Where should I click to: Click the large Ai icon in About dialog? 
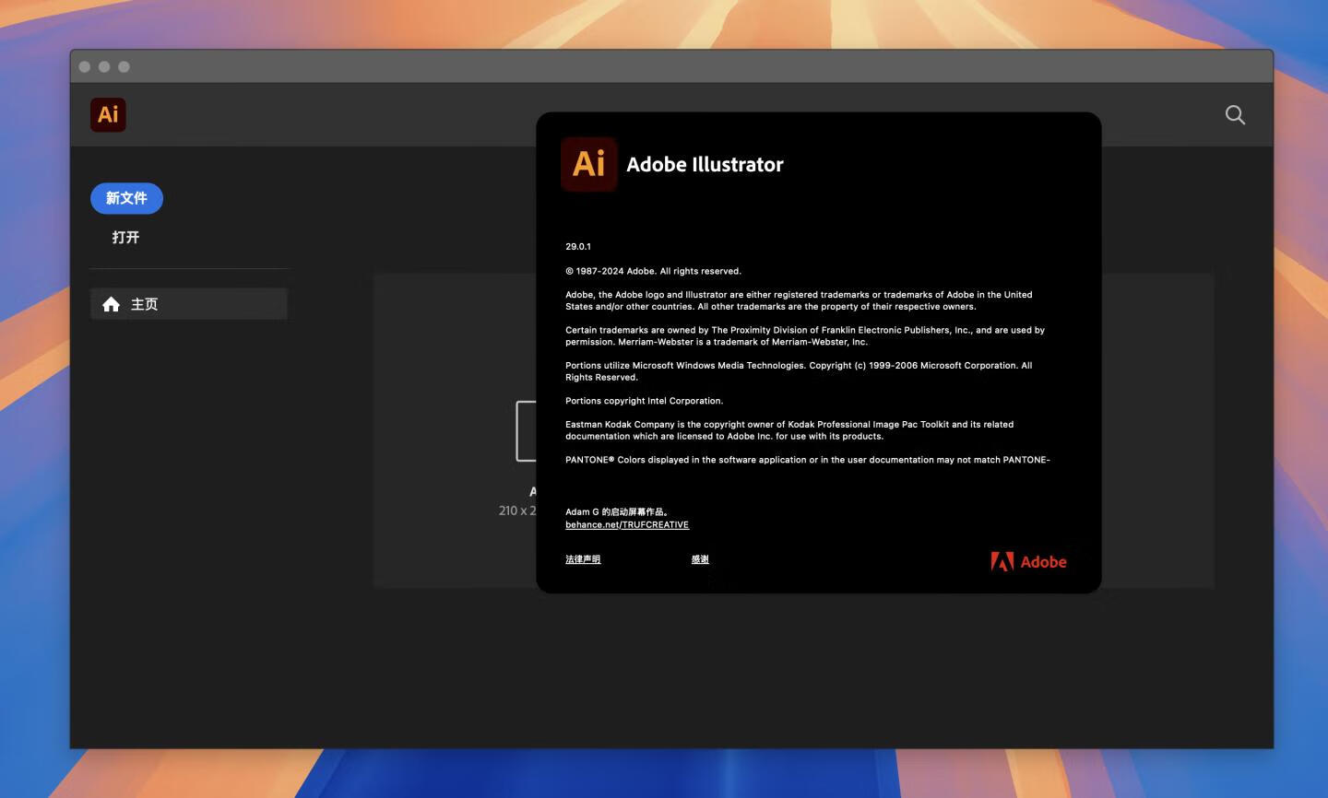tap(588, 164)
